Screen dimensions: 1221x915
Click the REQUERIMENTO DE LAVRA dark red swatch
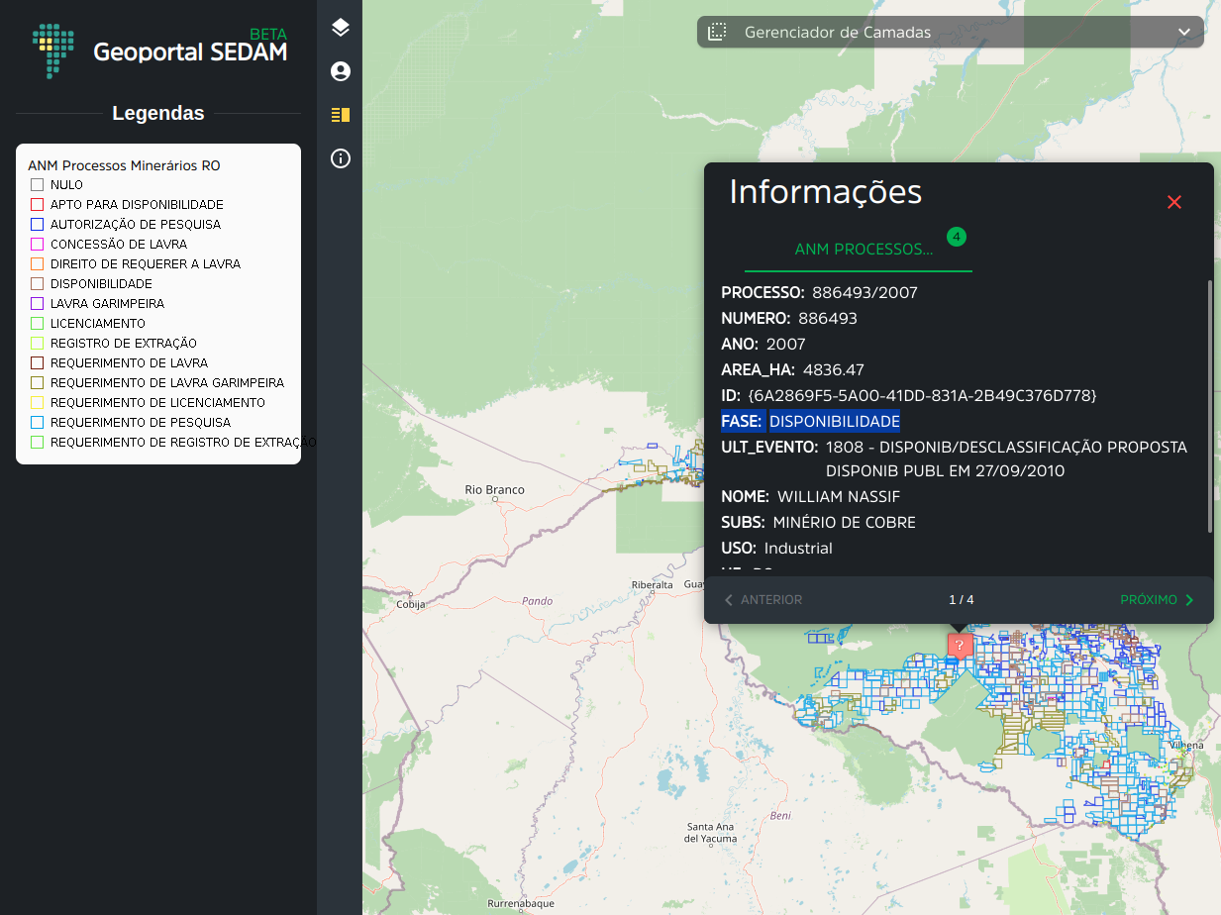tap(37, 363)
